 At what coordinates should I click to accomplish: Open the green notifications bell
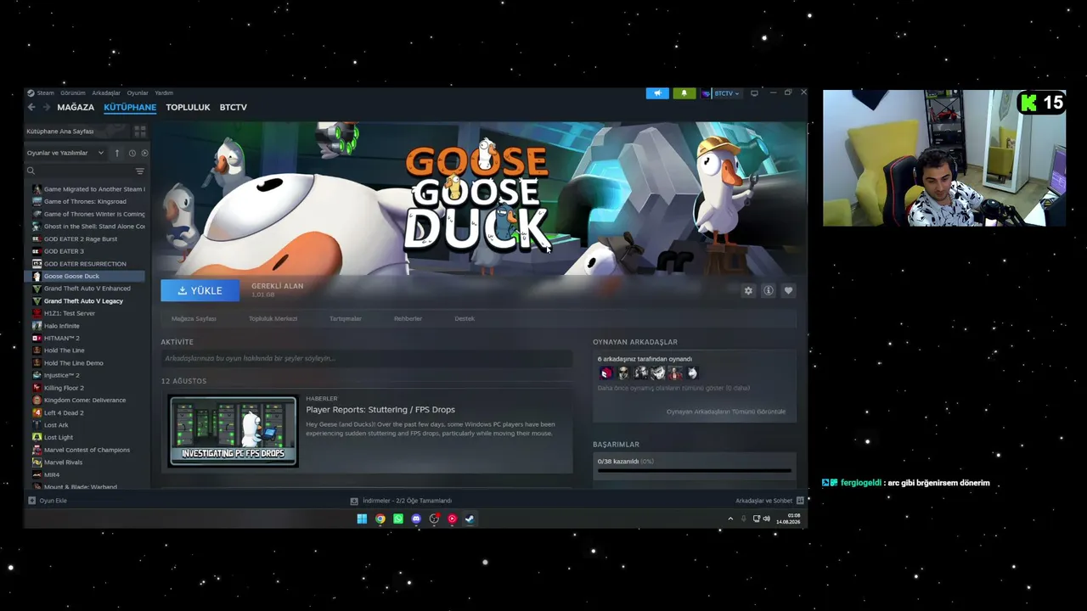[684, 93]
